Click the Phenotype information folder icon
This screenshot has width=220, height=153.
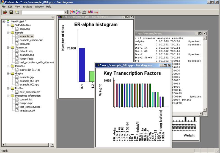coord(12,96)
